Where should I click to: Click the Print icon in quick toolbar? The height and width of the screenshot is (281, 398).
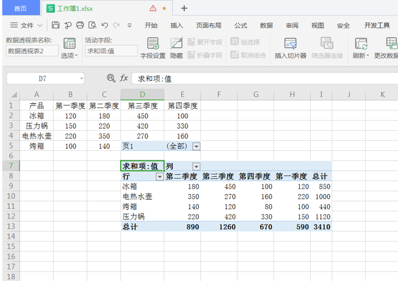(x=80, y=25)
